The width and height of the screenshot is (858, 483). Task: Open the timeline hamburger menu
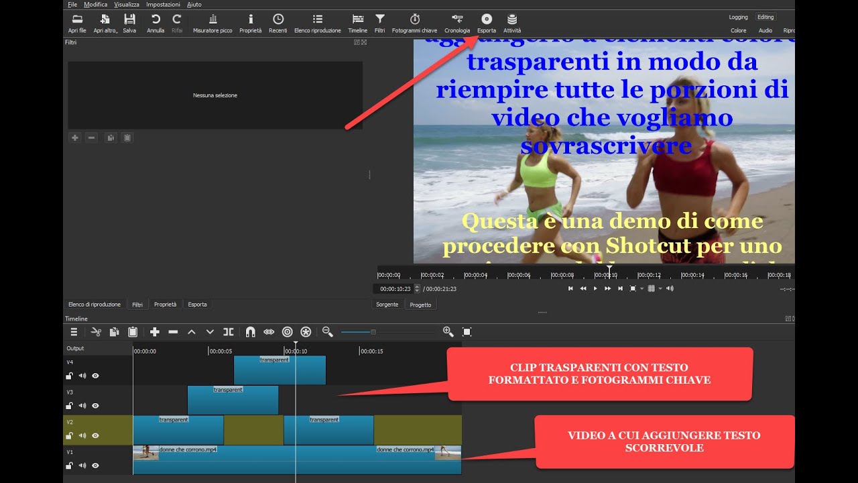(x=74, y=331)
